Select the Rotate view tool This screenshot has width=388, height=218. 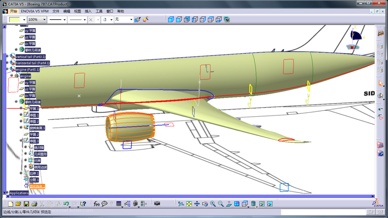[x=205, y=204]
